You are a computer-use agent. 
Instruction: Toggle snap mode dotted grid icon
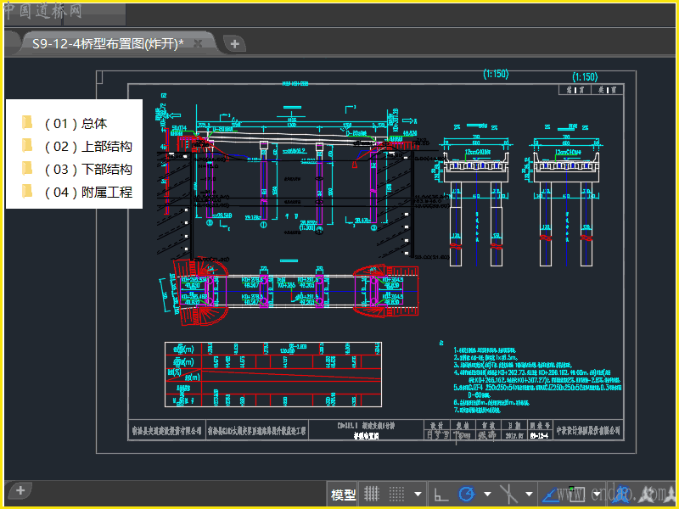tap(396, 494)
